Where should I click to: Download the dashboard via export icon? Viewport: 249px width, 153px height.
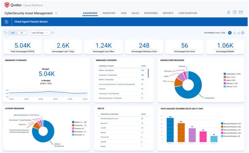[x=239, y=33]
